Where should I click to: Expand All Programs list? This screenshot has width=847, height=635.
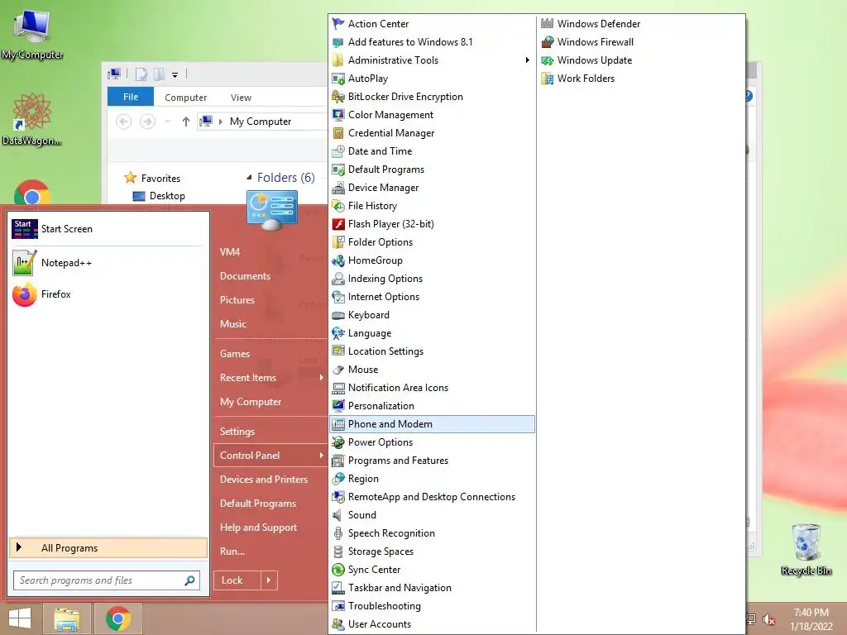pos(108,548)
